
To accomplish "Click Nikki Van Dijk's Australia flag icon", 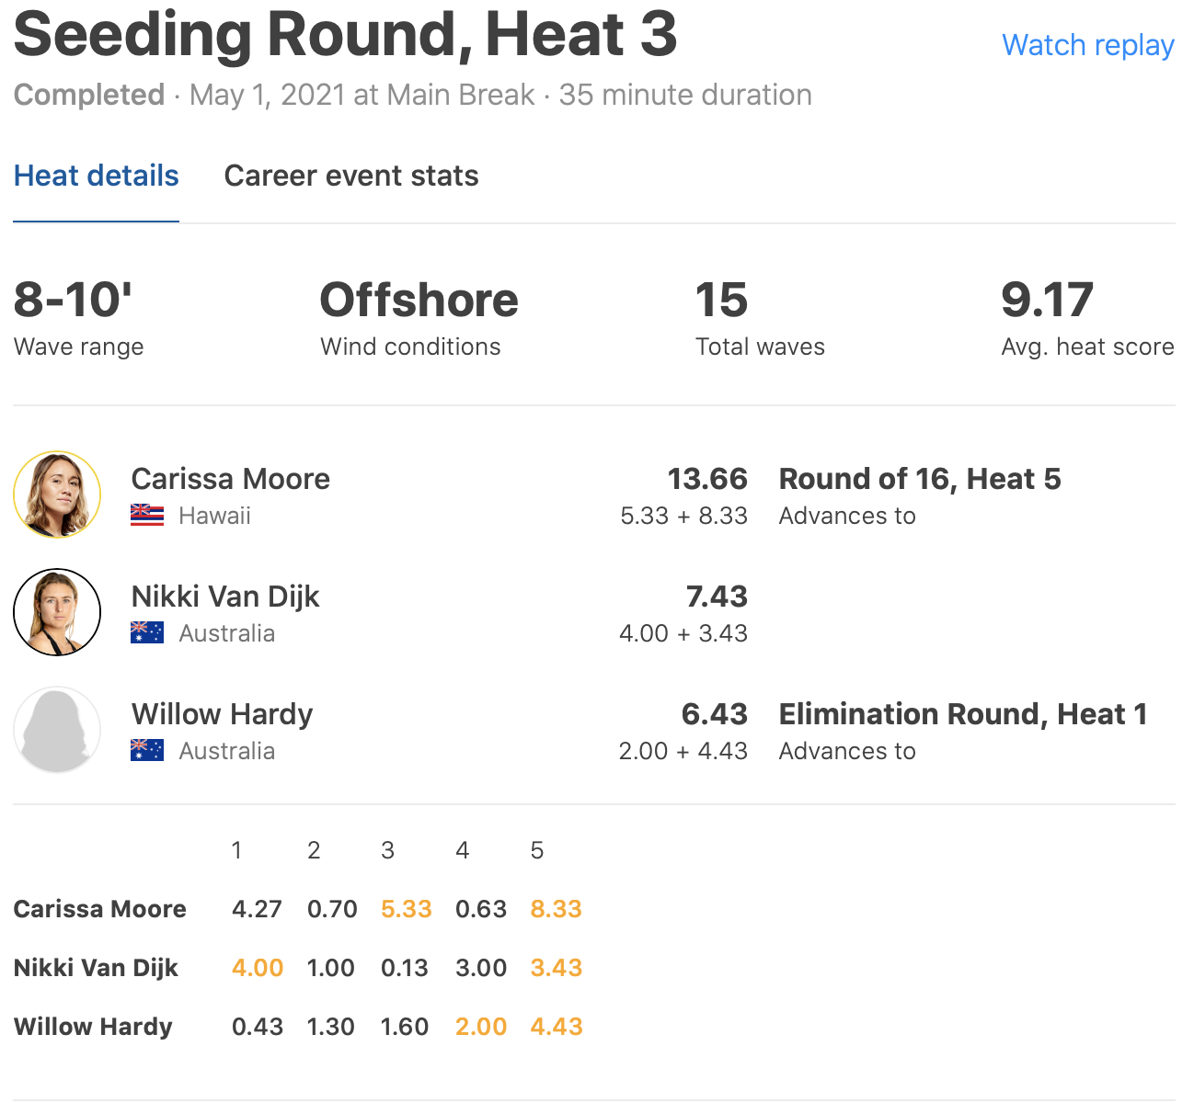I will [x=147, y=633].
